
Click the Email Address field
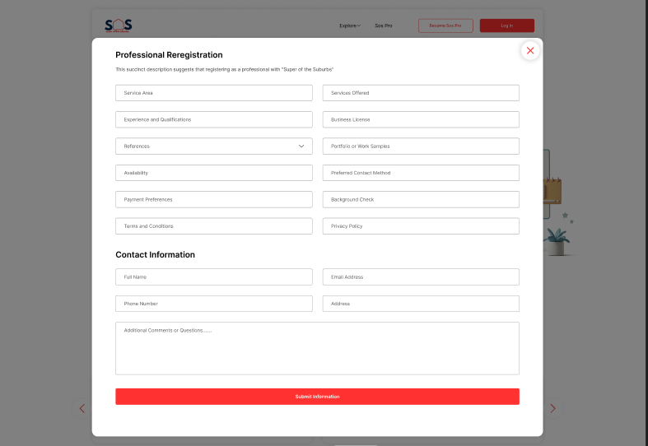(421, 277)
